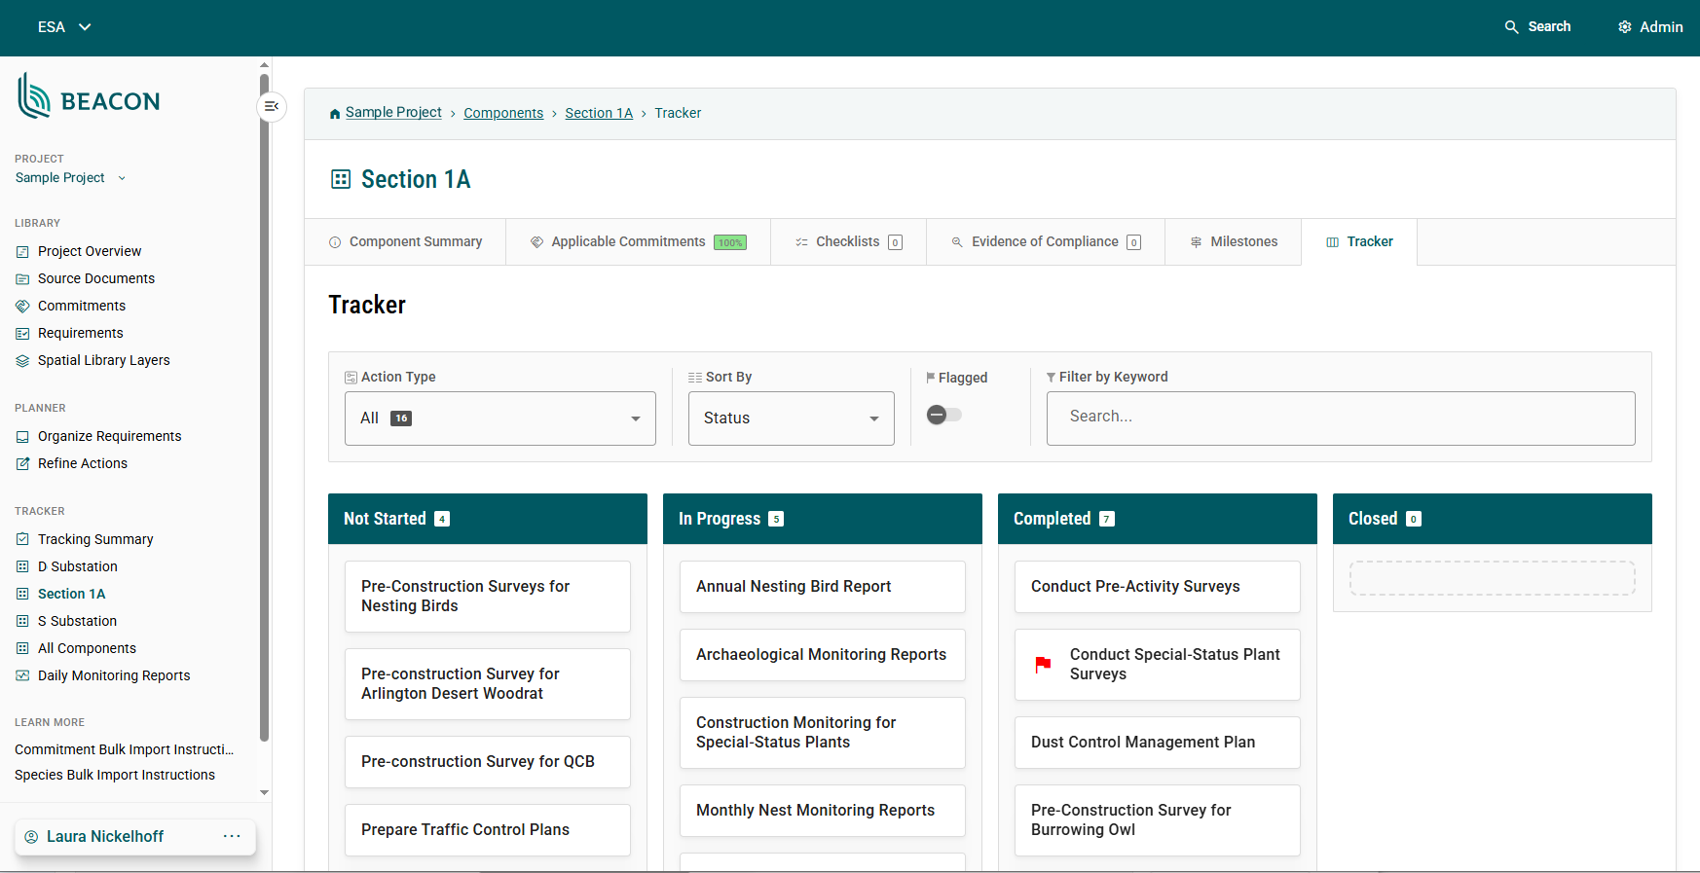1700x873 pixels.
Task: Open the Sort By Status dropdown
Action: 791,418
